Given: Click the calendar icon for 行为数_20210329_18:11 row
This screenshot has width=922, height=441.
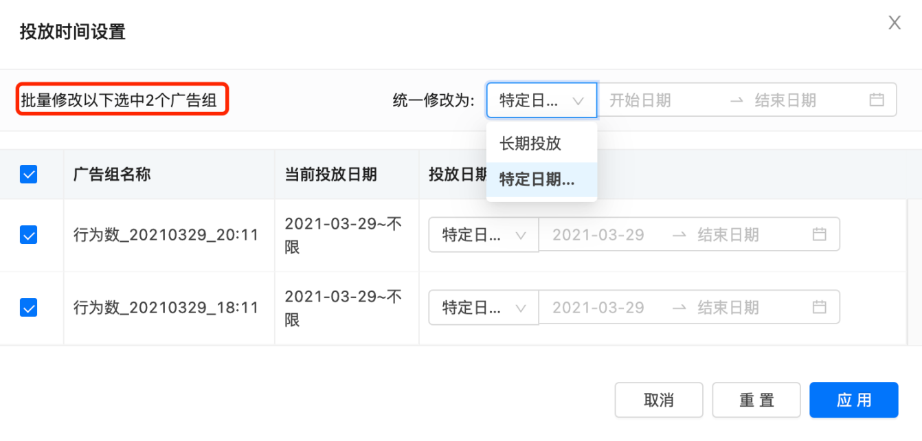Looking at the screenshot, I should click(819, 307).
